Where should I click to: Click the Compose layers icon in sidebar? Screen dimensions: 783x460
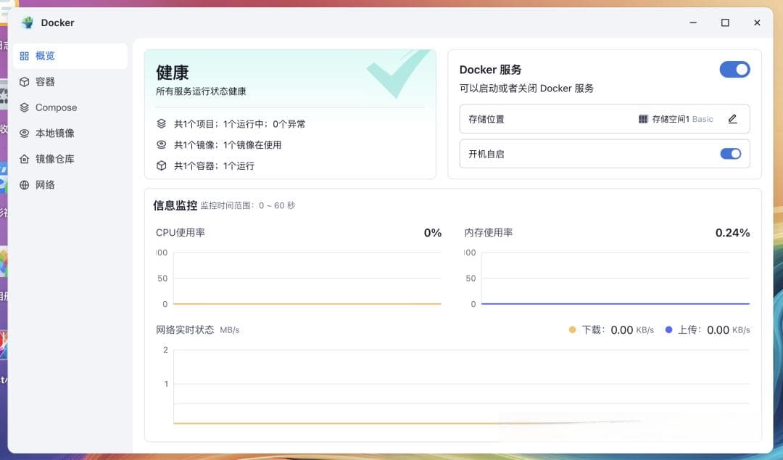(x=24, y=107)
